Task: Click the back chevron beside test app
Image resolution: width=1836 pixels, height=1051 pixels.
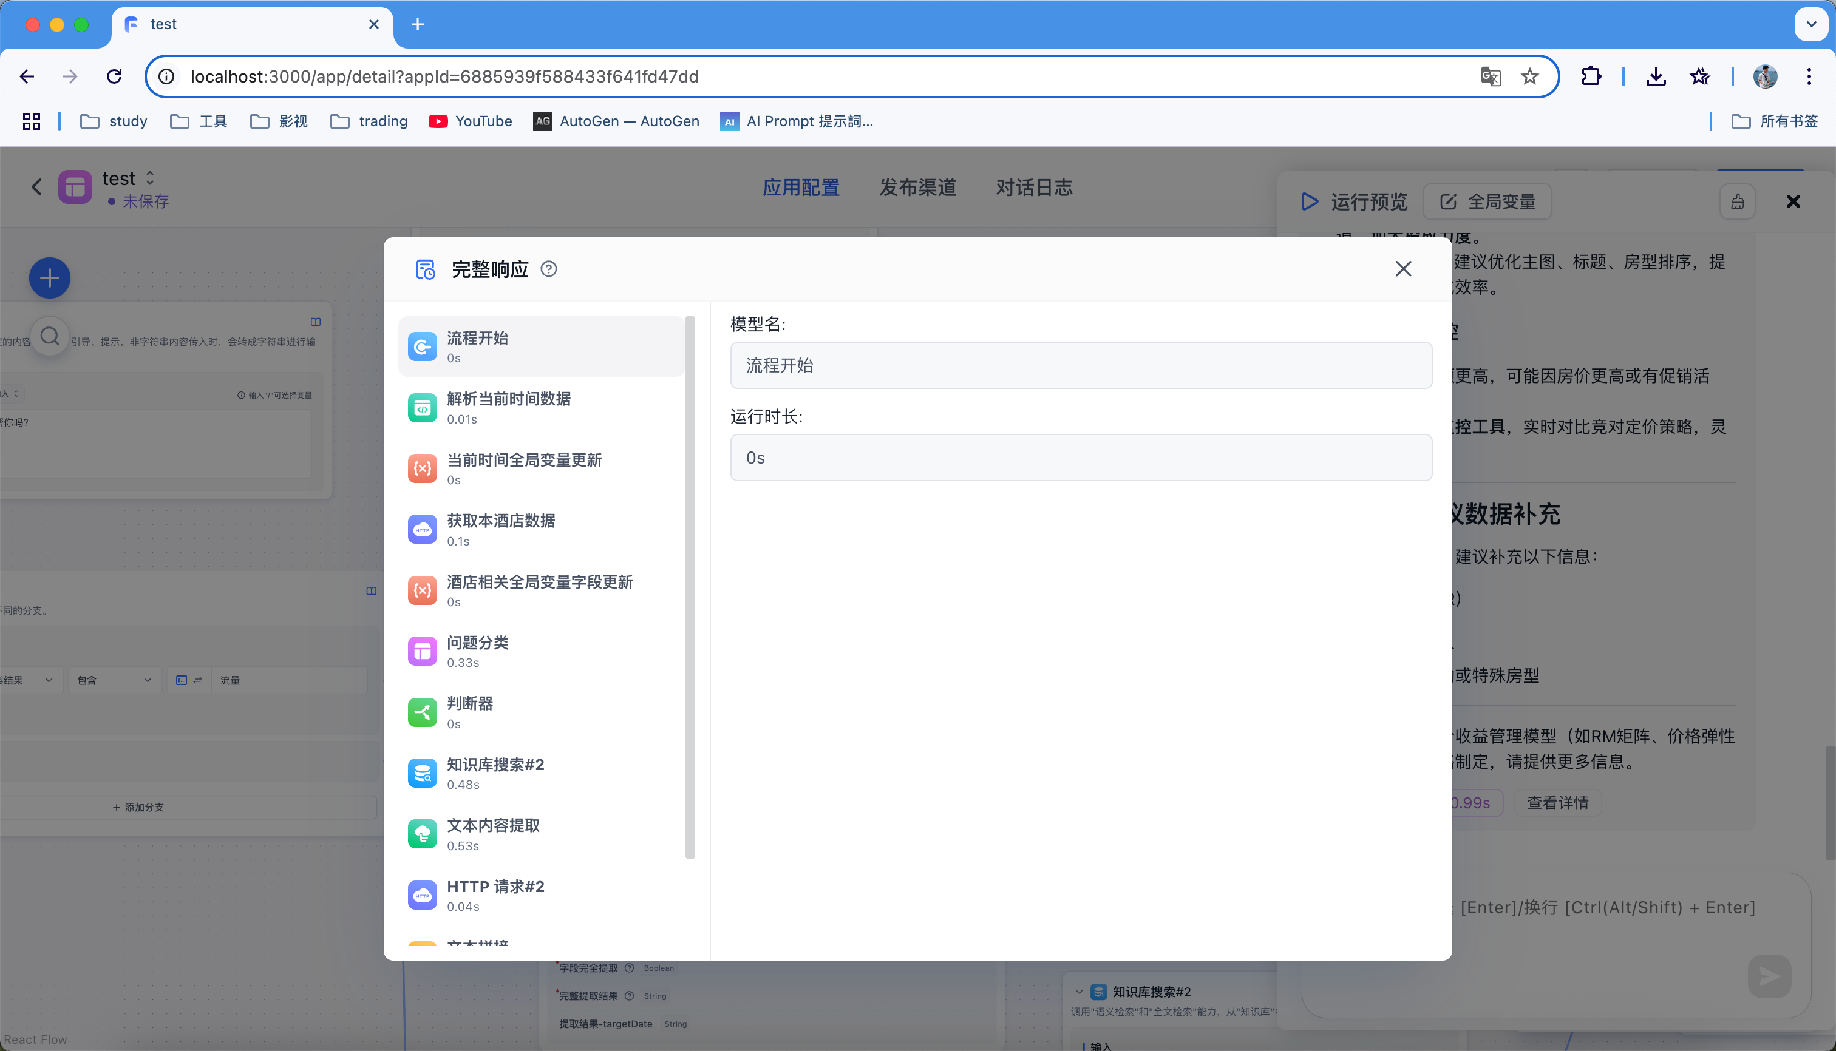Action: click(x=37, y=188)
